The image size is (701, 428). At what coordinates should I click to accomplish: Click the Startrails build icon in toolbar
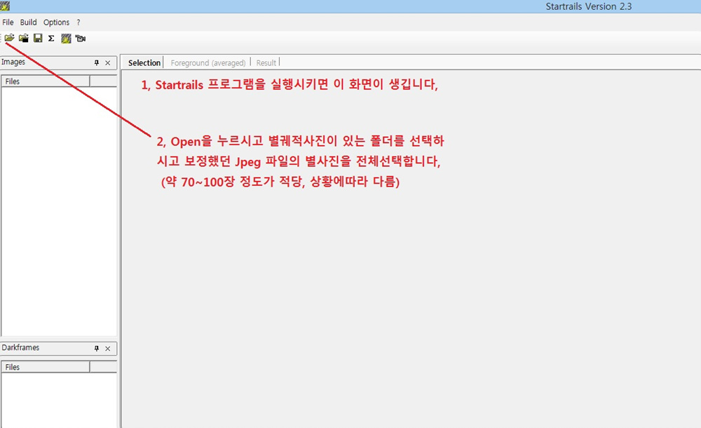66,38
